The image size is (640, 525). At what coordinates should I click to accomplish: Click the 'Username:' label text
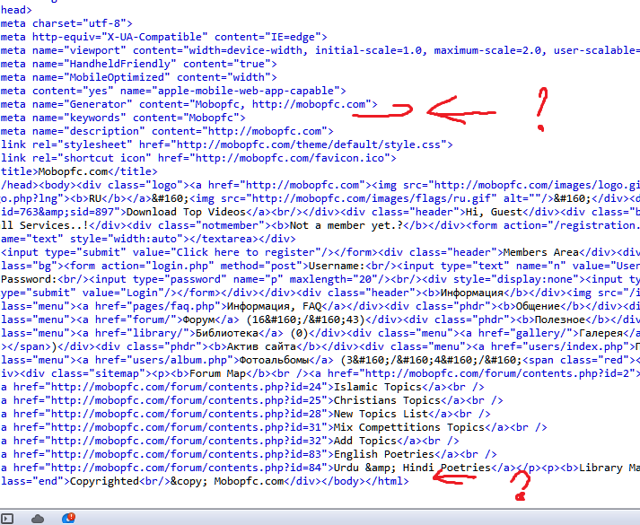point(337,266)
